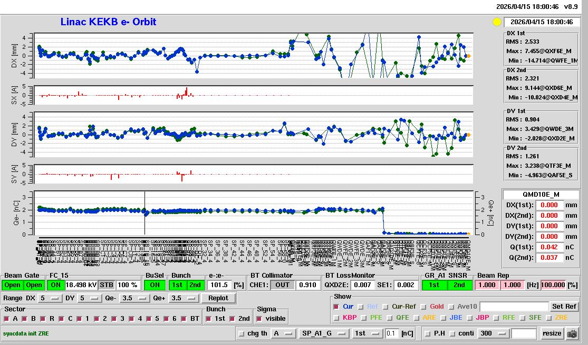Open the Range DX dropdown
The image size is (588, 345).
tap(49, 299)
